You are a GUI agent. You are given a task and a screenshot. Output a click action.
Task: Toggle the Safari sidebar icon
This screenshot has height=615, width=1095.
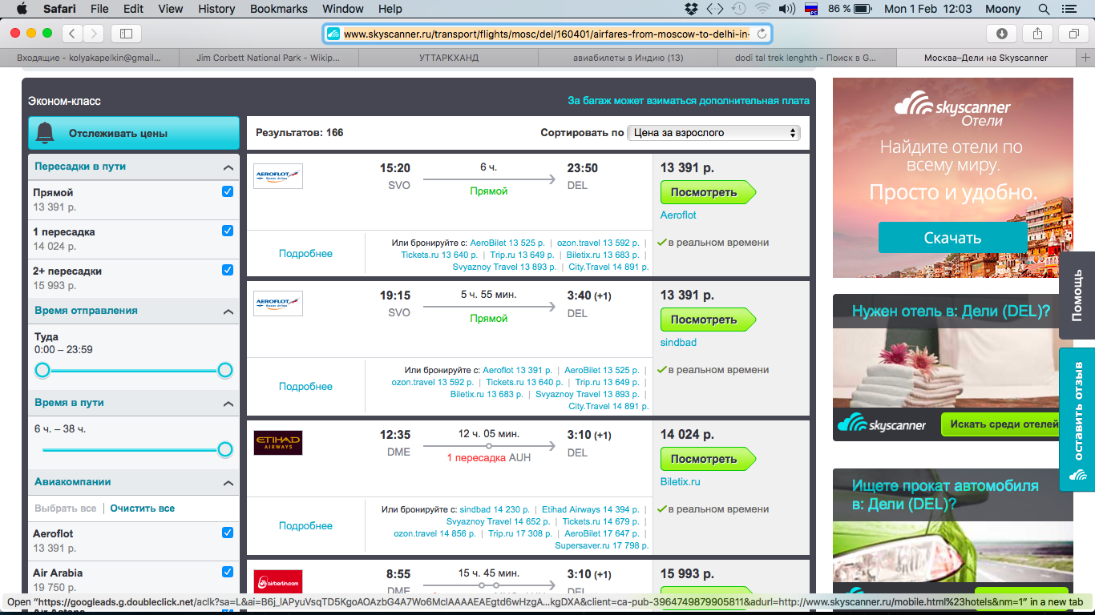(126, 34)
